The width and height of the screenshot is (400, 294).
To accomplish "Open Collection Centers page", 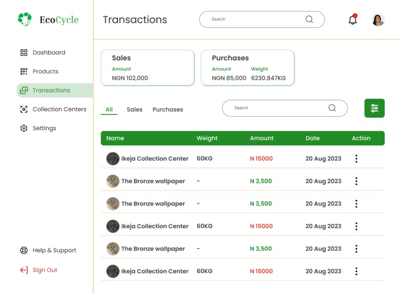I will (53, 109).
